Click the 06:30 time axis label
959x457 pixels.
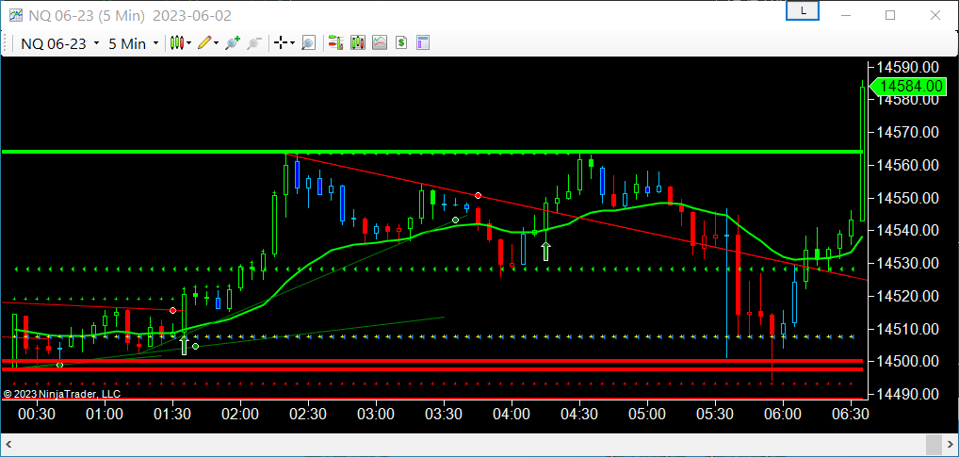pyautogui.click(x=851, y=414)
